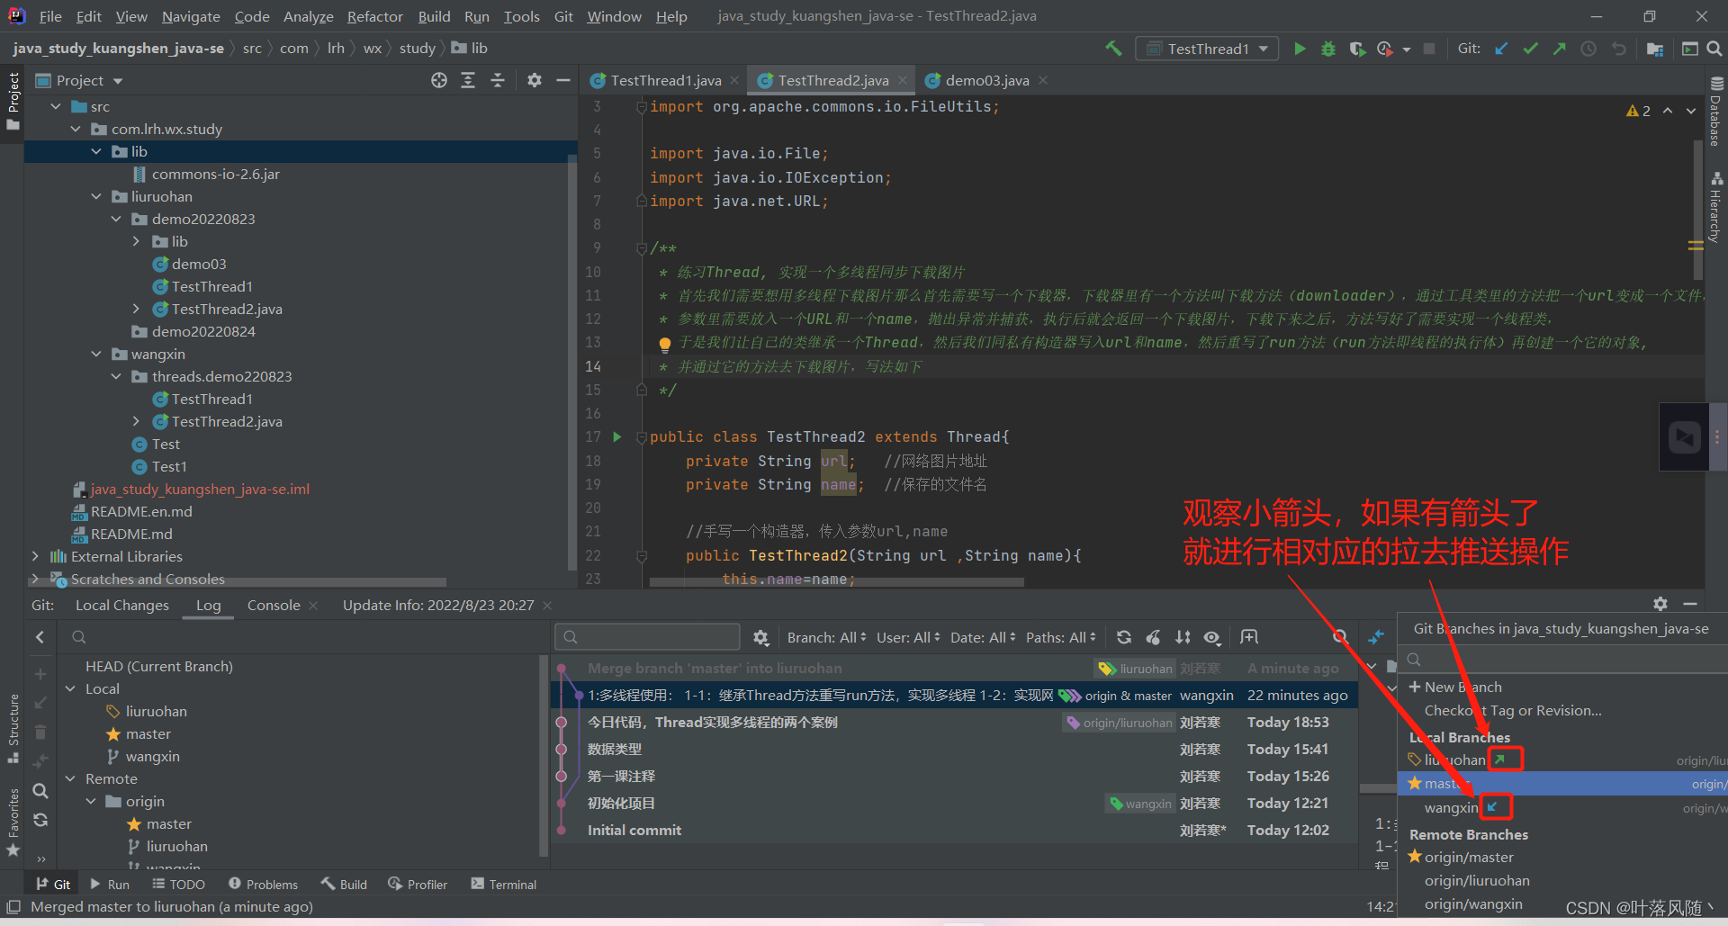This screenshot has width=1728, height=926.
Task: Open Git log settings gear icon
Action: (761, 637)
